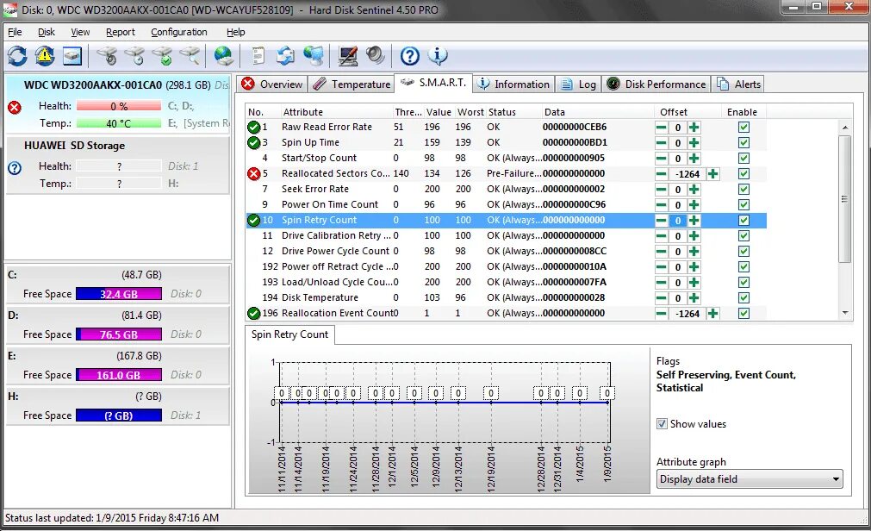Click the speaker sound toolbar icon
871x531 pixels.
pyautogui.click(x=376, y=56)
